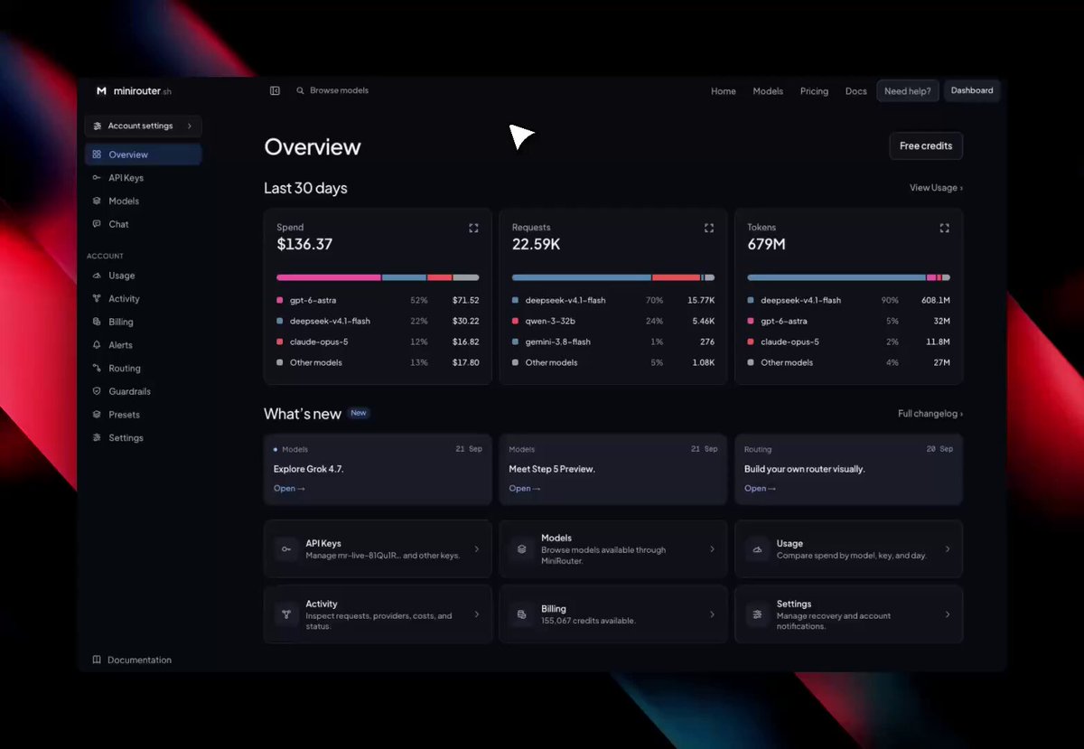The image size is (1084, 749).
Task: Click the Presets layers icon
Action: point(97,415)
